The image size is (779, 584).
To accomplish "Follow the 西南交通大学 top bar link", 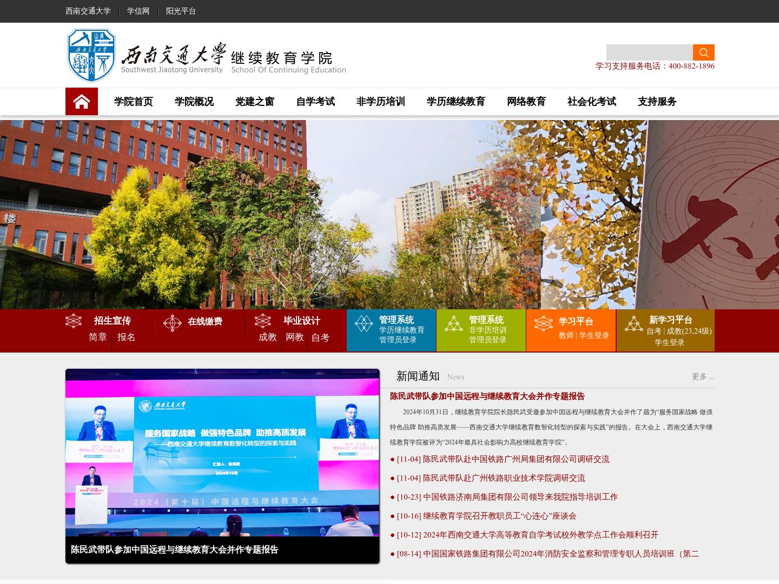I will pyautogui.click(x=88, y=11).
